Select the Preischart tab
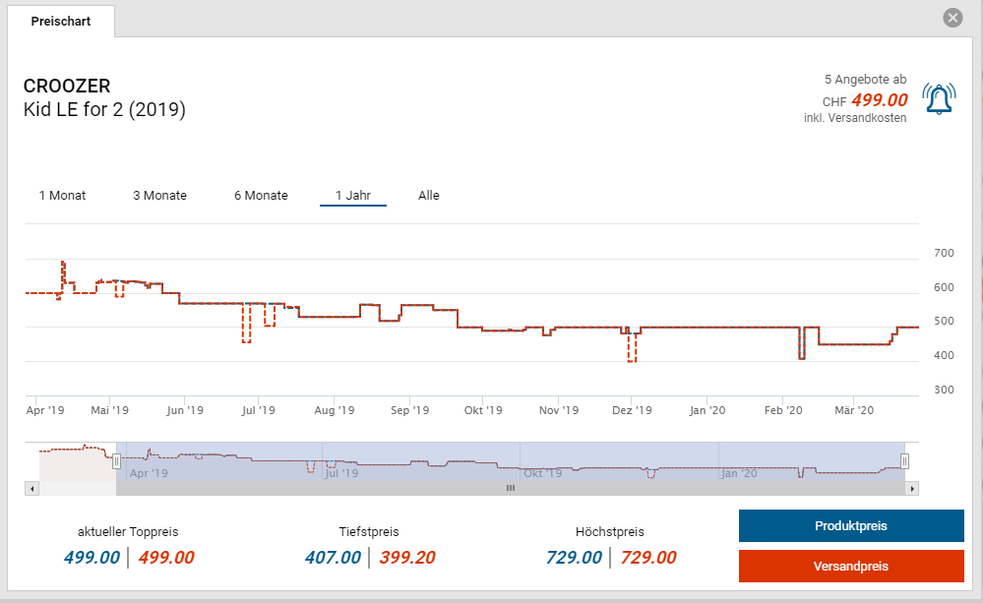983x603 pixels. pyautogui.click(x=61, y=21)
